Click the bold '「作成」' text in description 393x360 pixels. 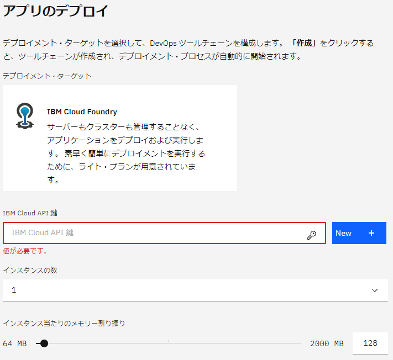pyautogui.click(x=303, y=43)
